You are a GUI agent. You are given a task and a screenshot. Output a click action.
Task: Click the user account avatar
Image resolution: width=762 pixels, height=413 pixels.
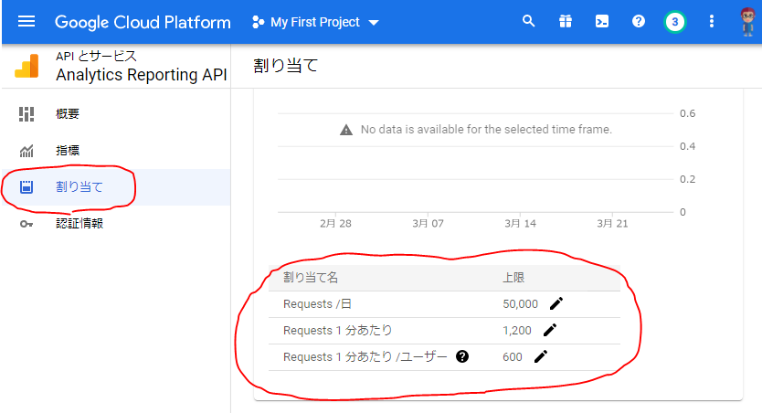tap(748, 22)
